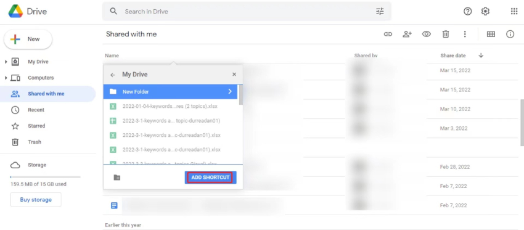The height and width of the screenshot is (230, 524).
Task: Open the Google apps grid
Action: (514, 11)
